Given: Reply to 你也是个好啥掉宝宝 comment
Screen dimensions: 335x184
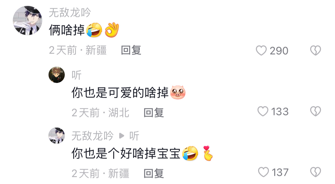Looking at the screenshot, I should pos(154,173).
